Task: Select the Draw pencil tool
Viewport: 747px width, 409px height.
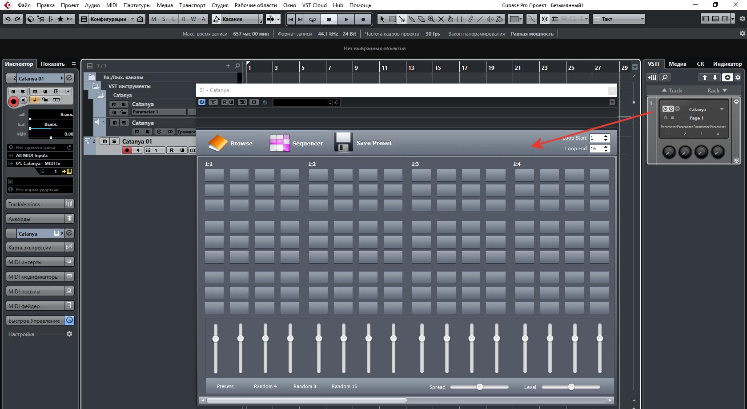Action: 470,19
